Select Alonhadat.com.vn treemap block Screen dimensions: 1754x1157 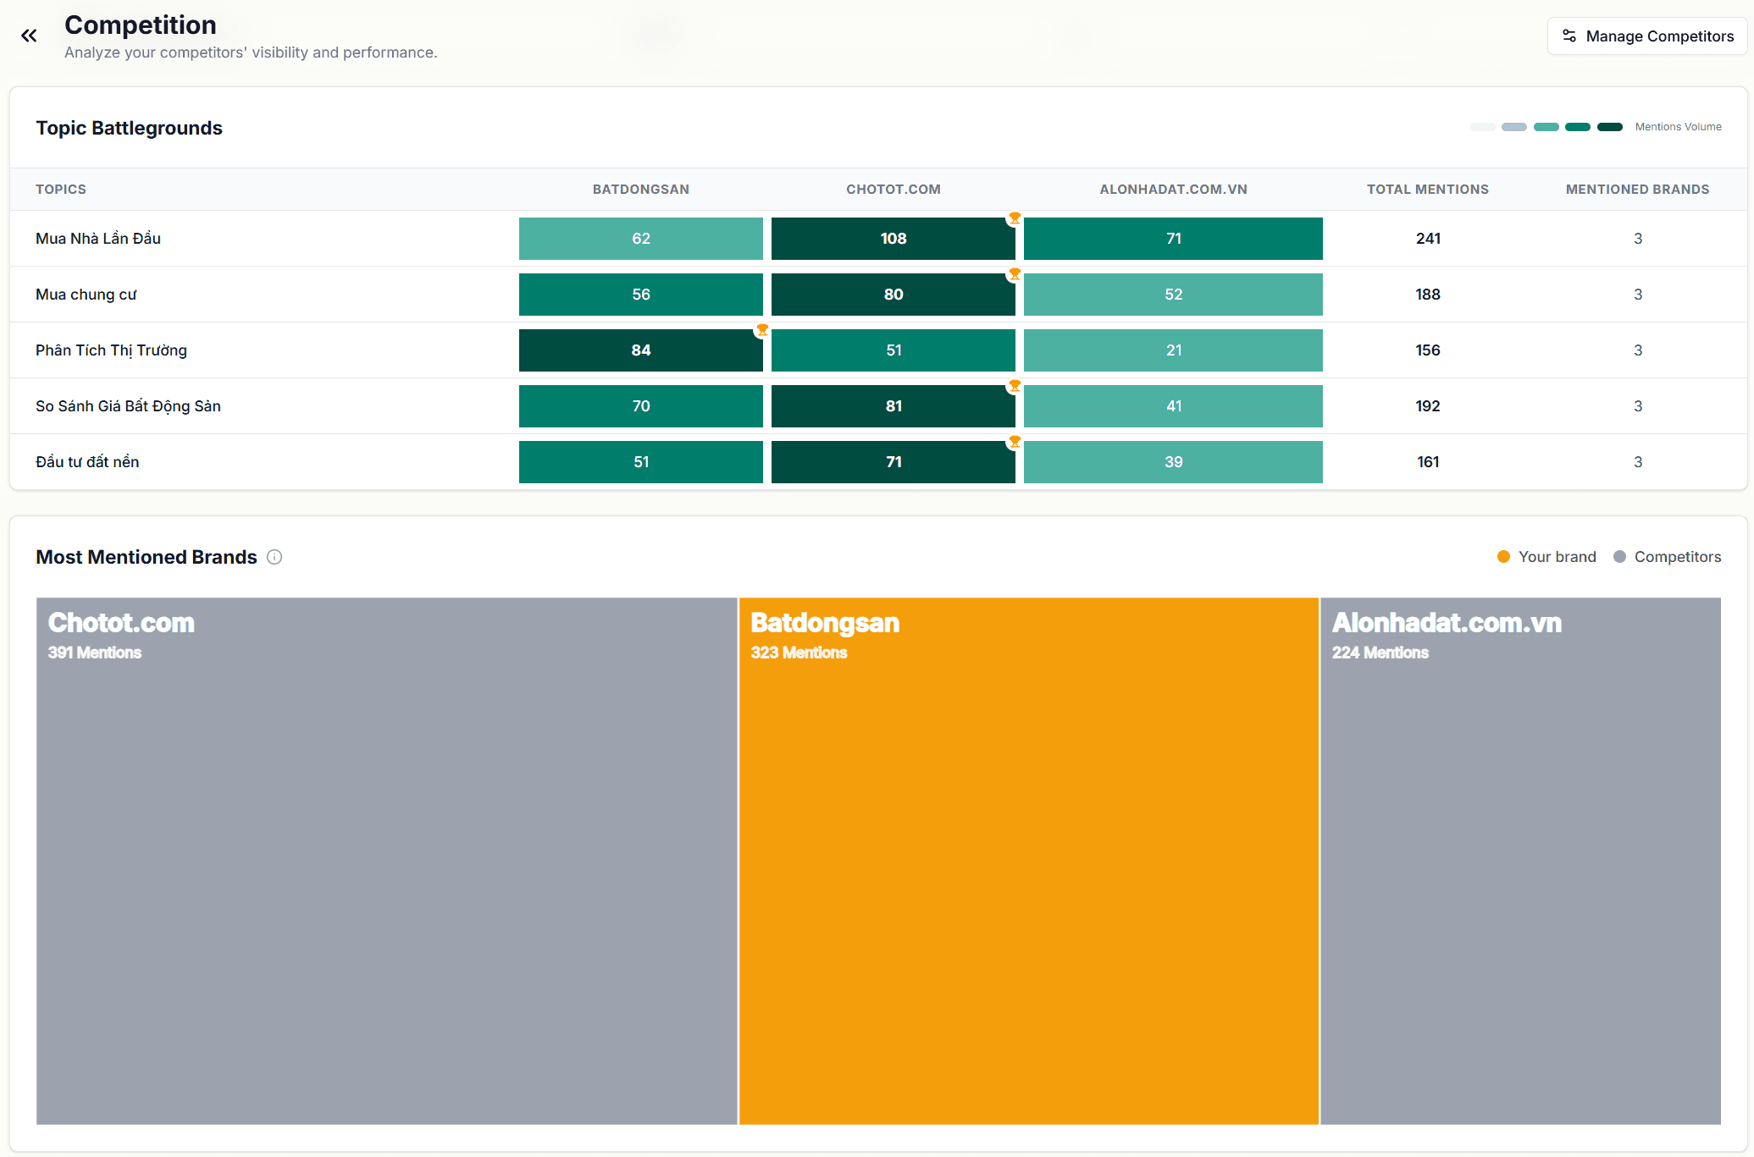(x=1520, y=861)
